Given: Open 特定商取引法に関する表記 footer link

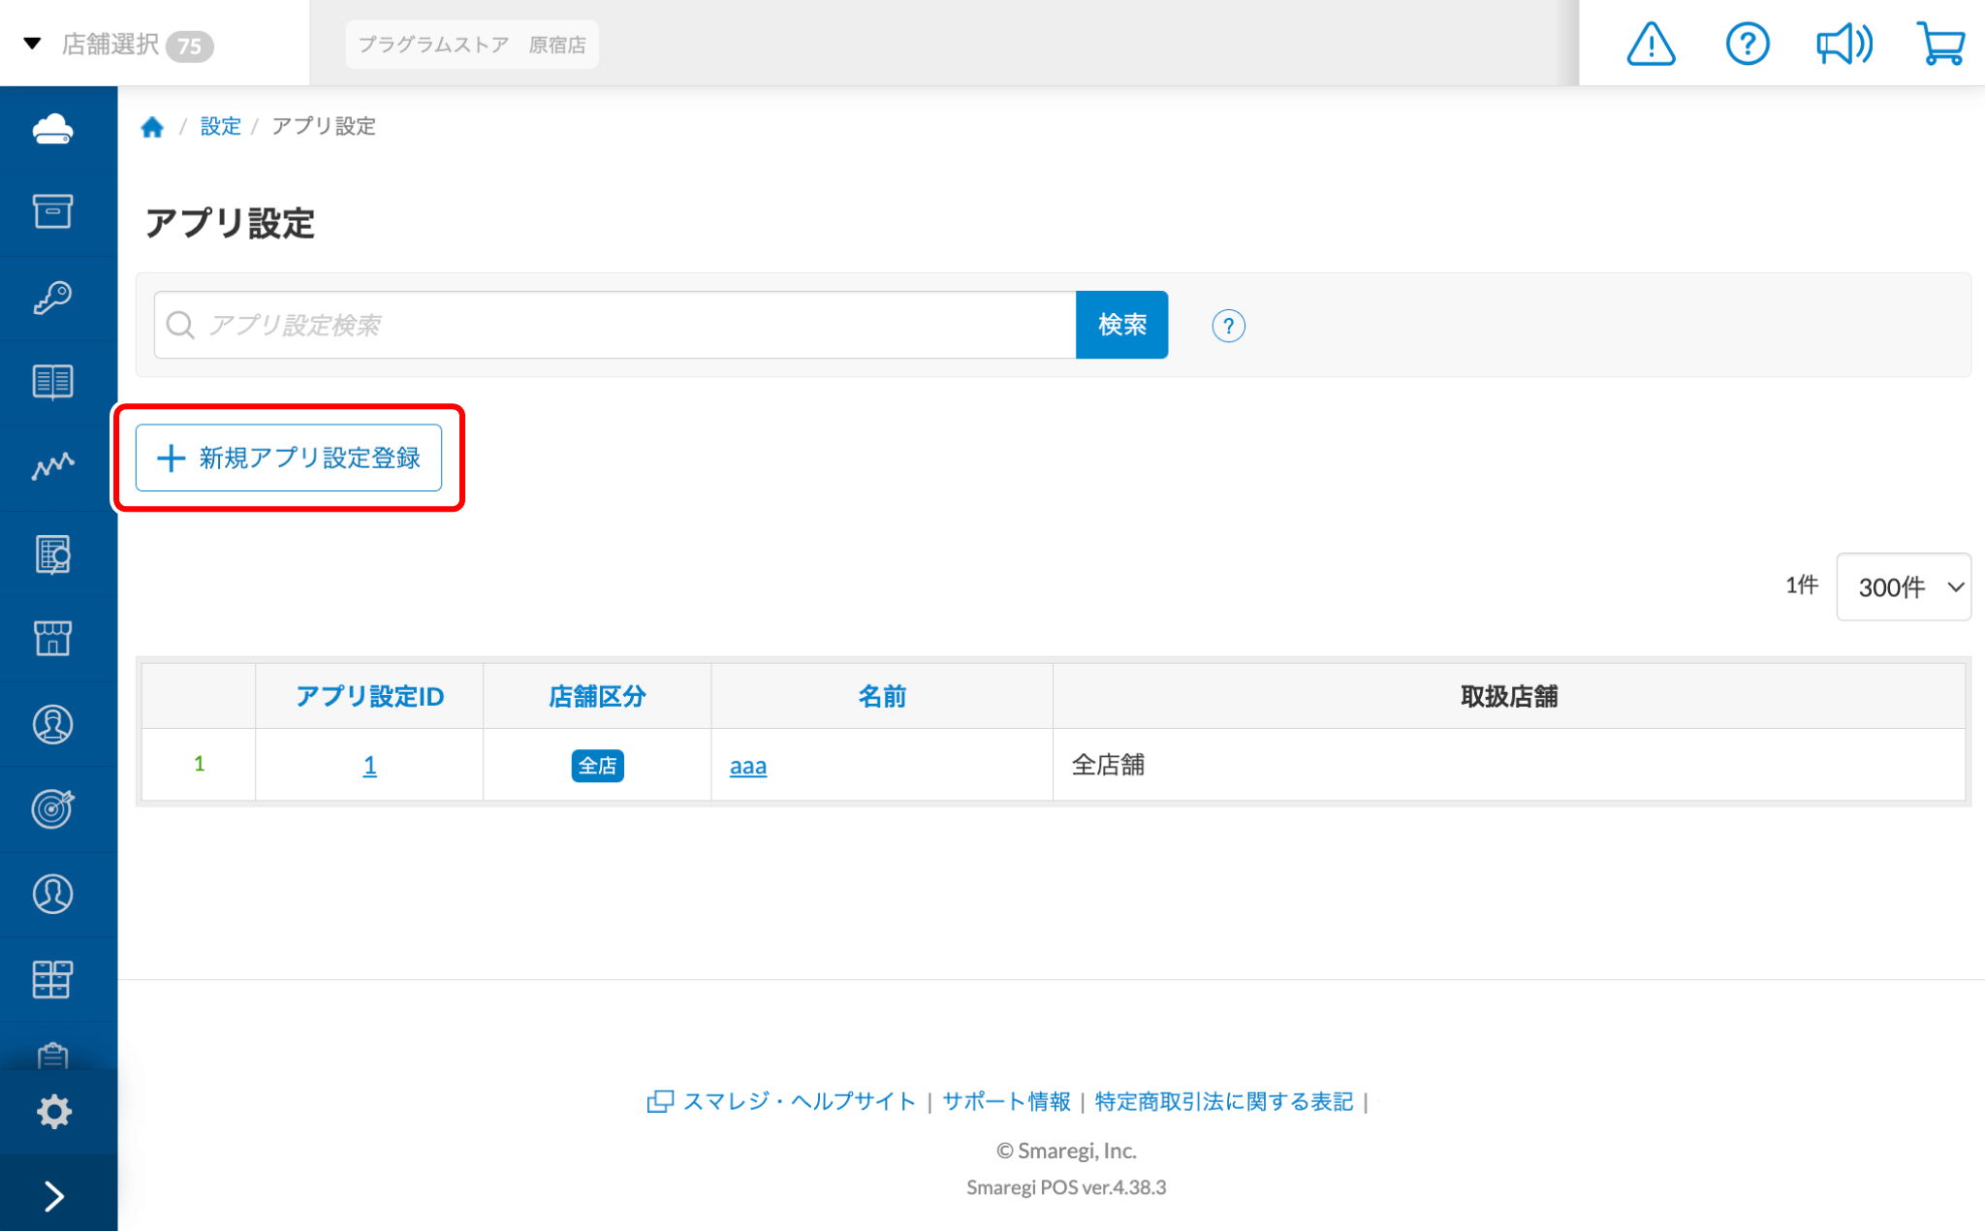Looking at the screenshot, I should coord(1224,1101).
